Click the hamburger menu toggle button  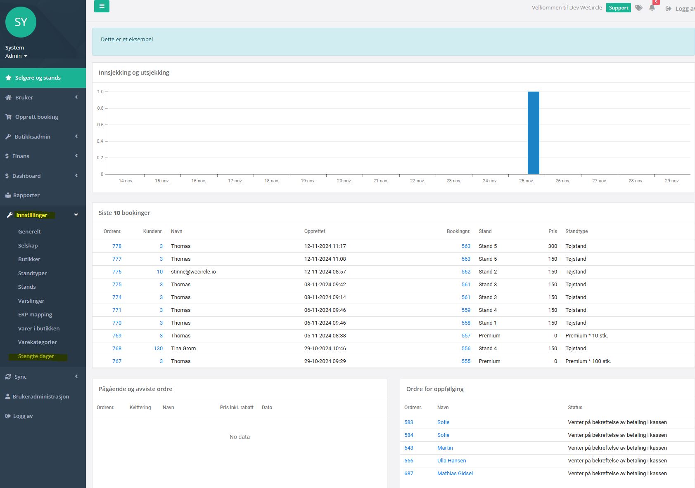click(102, 6)
